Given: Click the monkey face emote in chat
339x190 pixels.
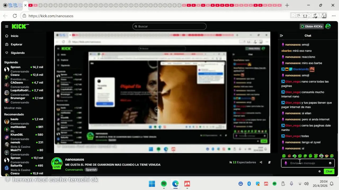Looking at the screenshot, I should pyautogui.click(x=327, y=156).
